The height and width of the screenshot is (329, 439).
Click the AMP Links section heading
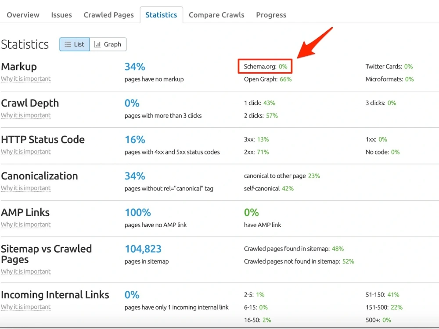coord(25,212)
